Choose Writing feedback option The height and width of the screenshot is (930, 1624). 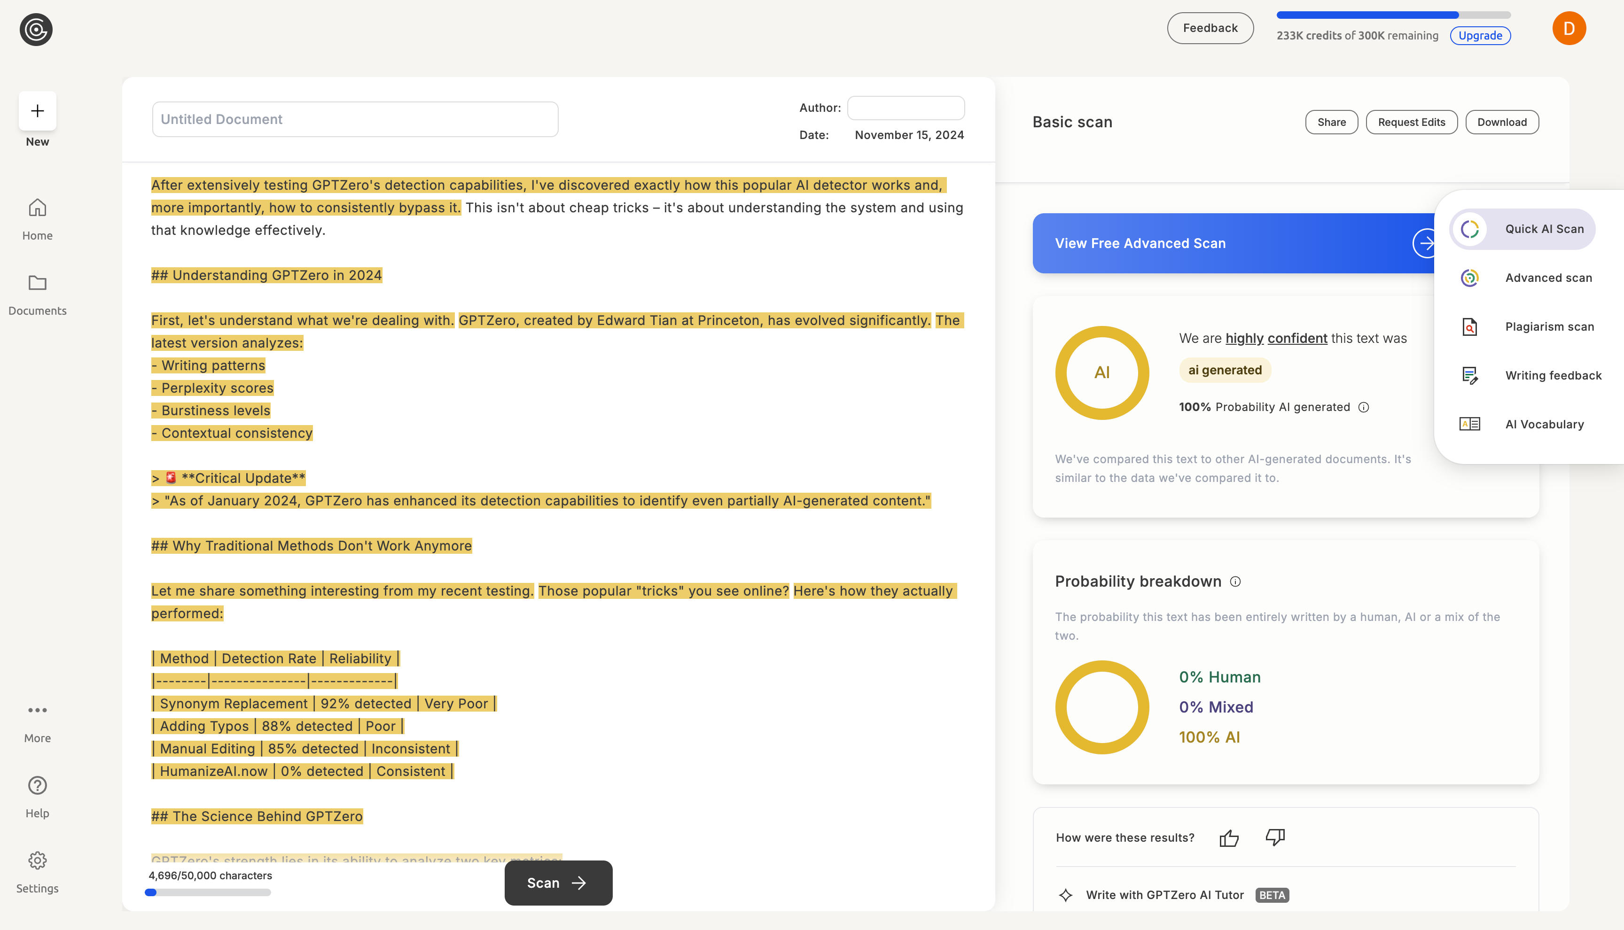click(x=1530, y=376)
